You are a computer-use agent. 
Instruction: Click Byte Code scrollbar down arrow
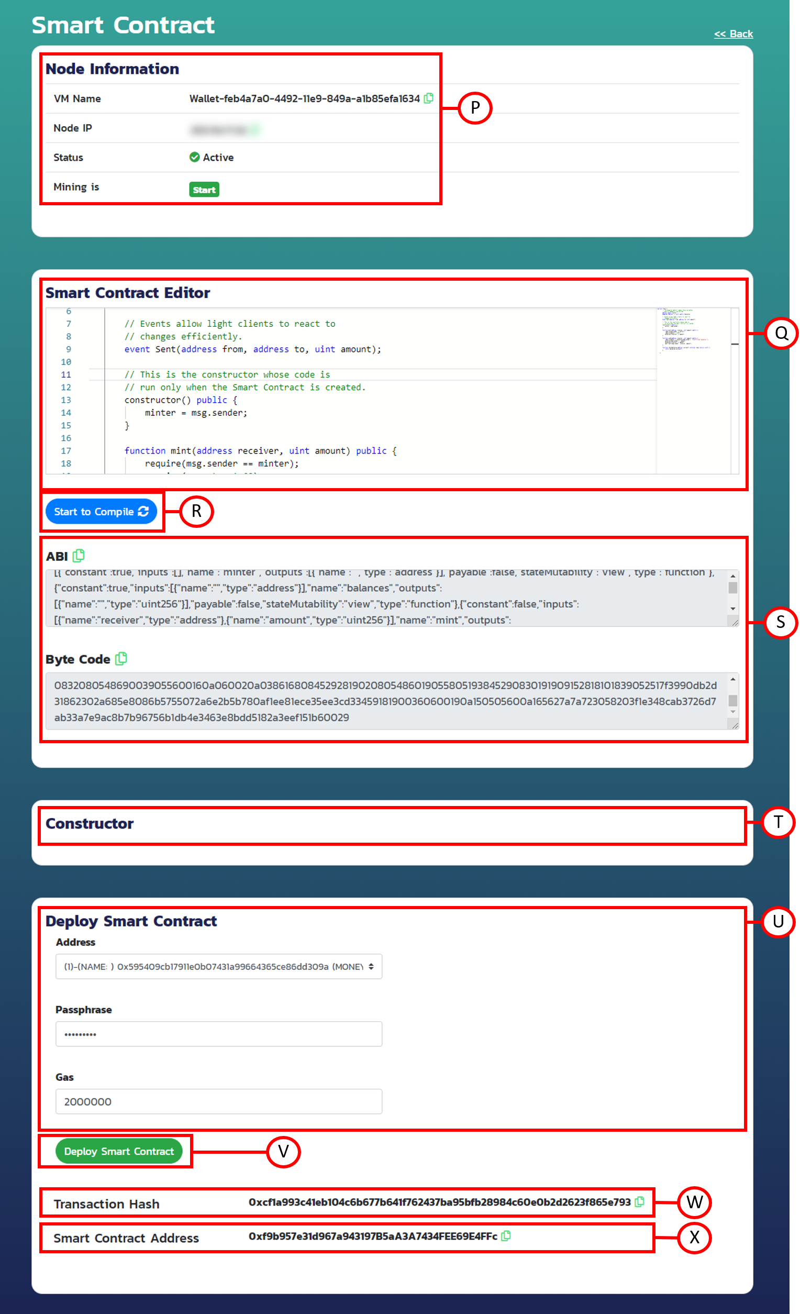[x=733, y=712]
